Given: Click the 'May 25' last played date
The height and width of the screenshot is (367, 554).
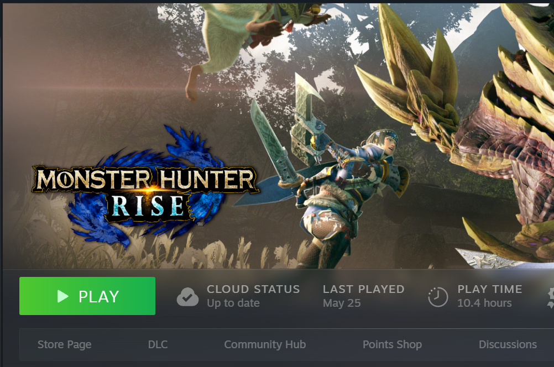Looking at the screenshot, I should click(342, 303).
